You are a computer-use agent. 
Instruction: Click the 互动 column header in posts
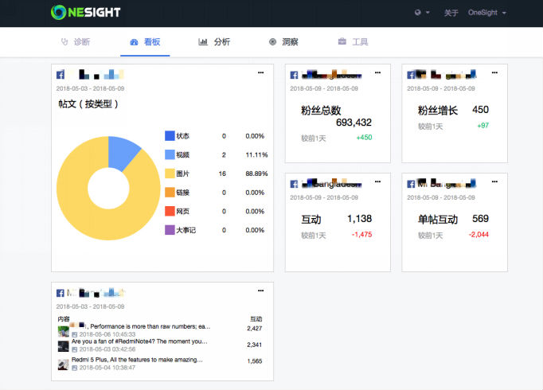256,318
